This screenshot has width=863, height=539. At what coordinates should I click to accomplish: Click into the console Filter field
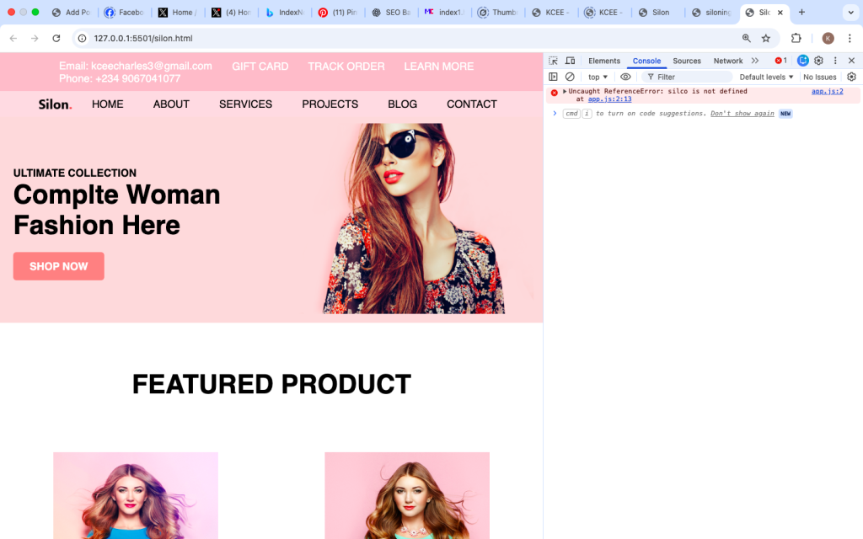point(687,77)
